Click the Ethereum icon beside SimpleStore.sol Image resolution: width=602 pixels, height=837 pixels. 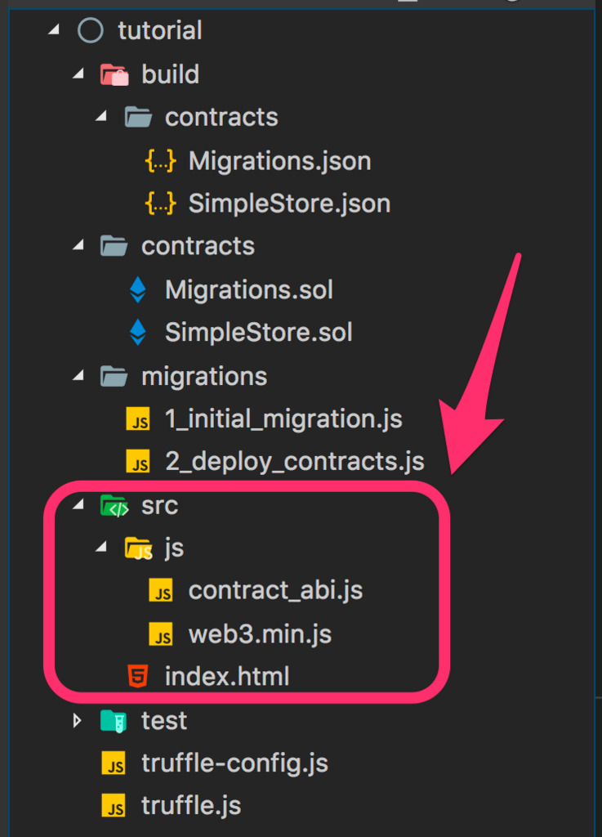[138, 332]
